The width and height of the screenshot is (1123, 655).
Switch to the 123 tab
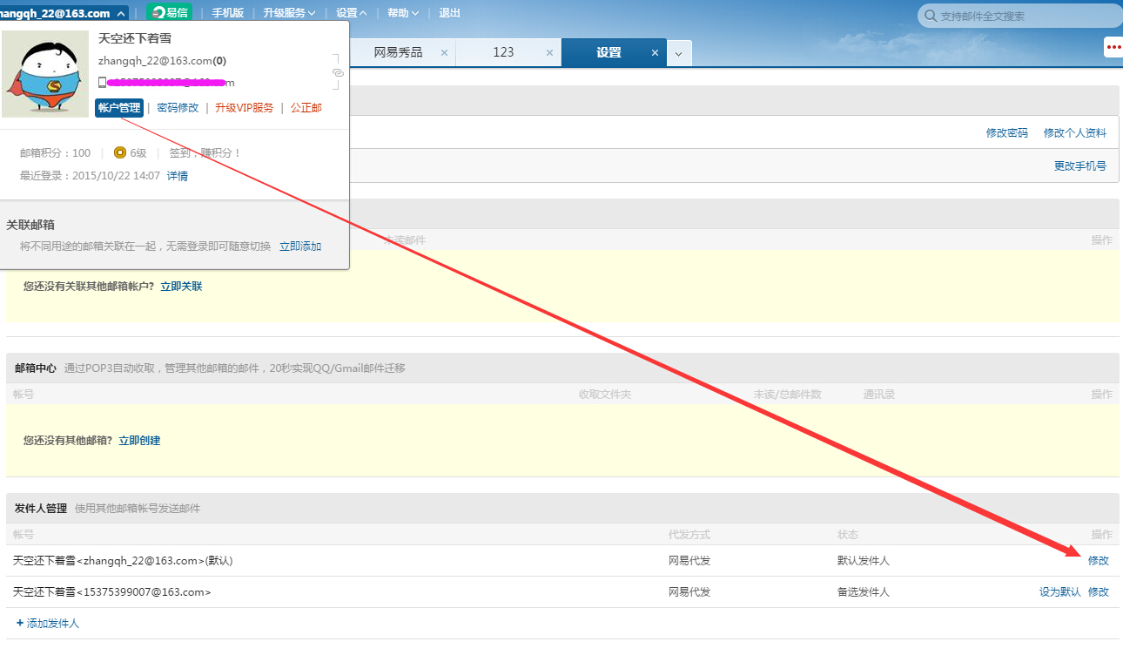503,52
